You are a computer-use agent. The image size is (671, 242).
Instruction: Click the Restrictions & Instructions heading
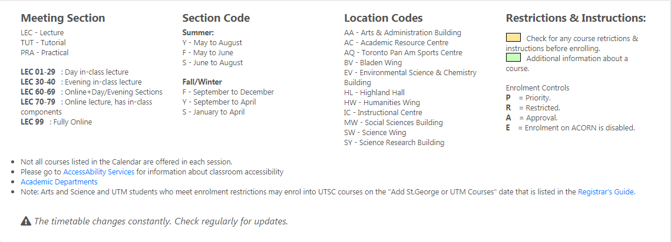[x=576, y=18]
